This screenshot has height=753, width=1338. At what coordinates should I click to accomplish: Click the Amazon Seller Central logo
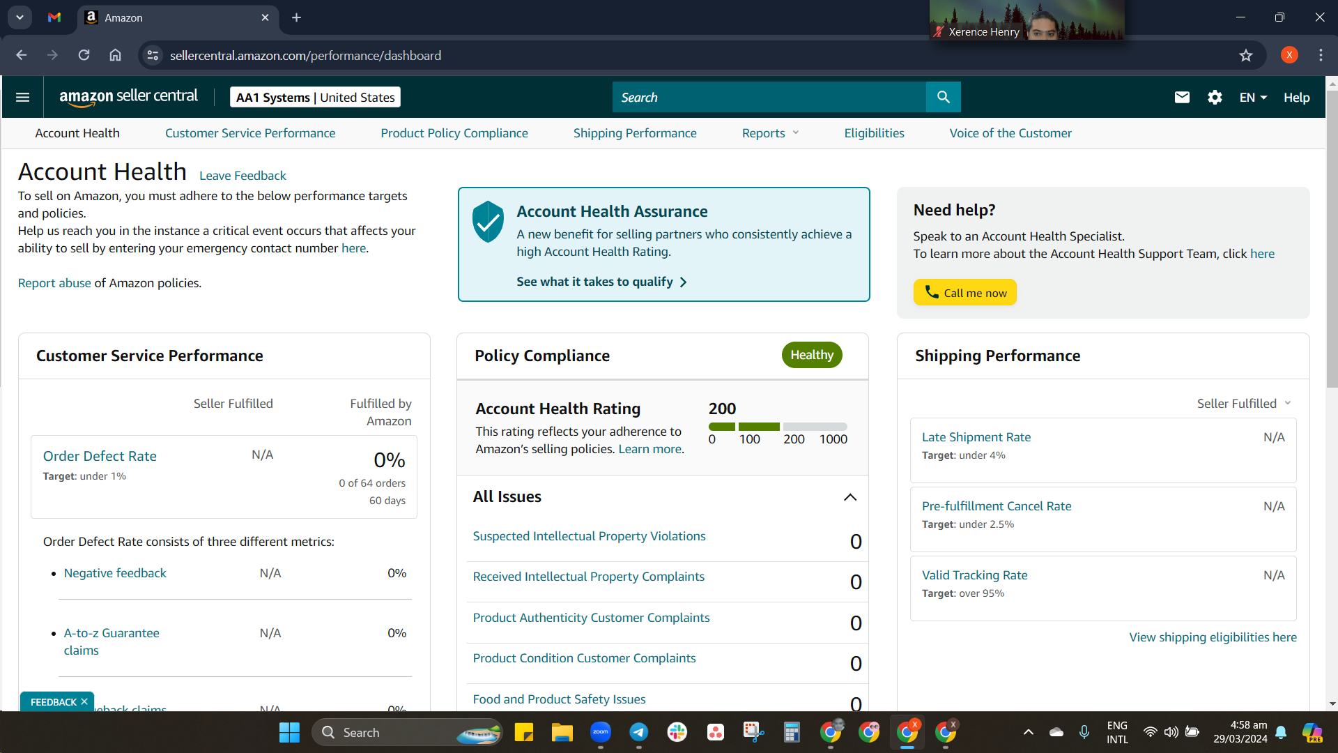click(x=128, y=97)
